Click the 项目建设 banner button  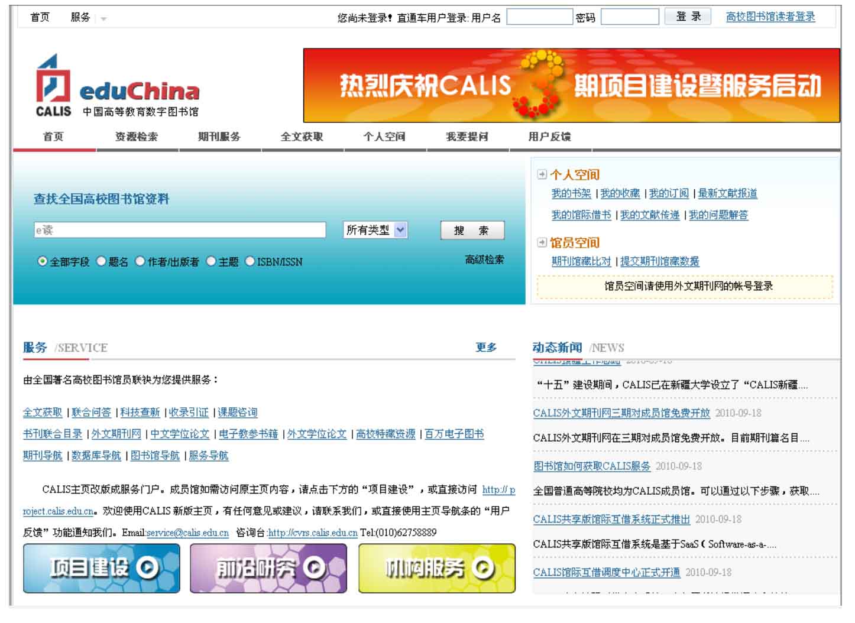tap(102, 568)
